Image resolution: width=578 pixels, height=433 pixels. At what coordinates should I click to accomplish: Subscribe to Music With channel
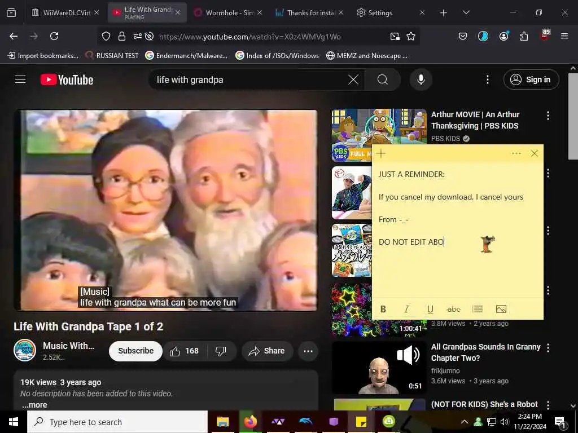click(x=135, y=351)
